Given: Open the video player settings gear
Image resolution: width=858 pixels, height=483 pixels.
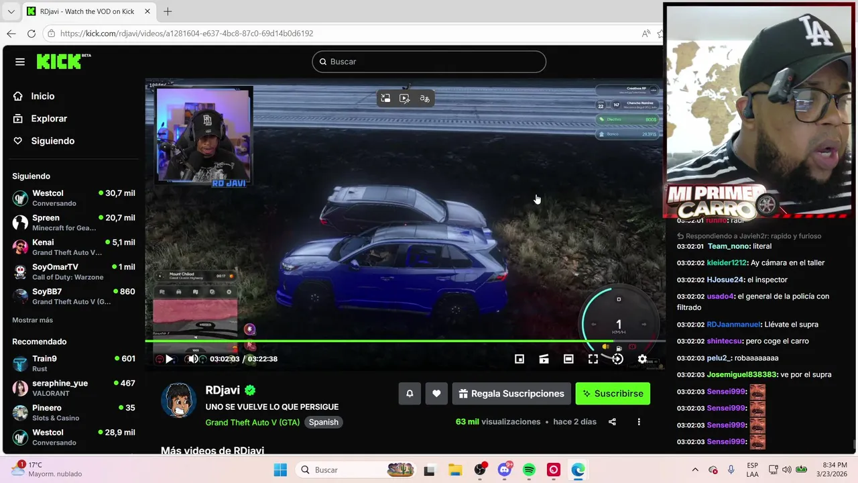Looking at the screenshot, I should (642, 359).
